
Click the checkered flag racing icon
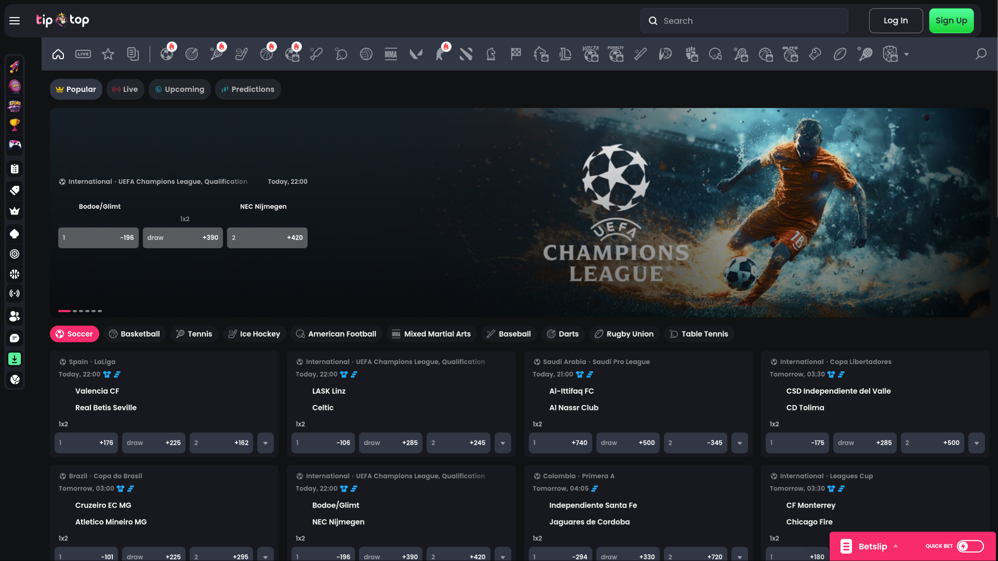[516, 54]
